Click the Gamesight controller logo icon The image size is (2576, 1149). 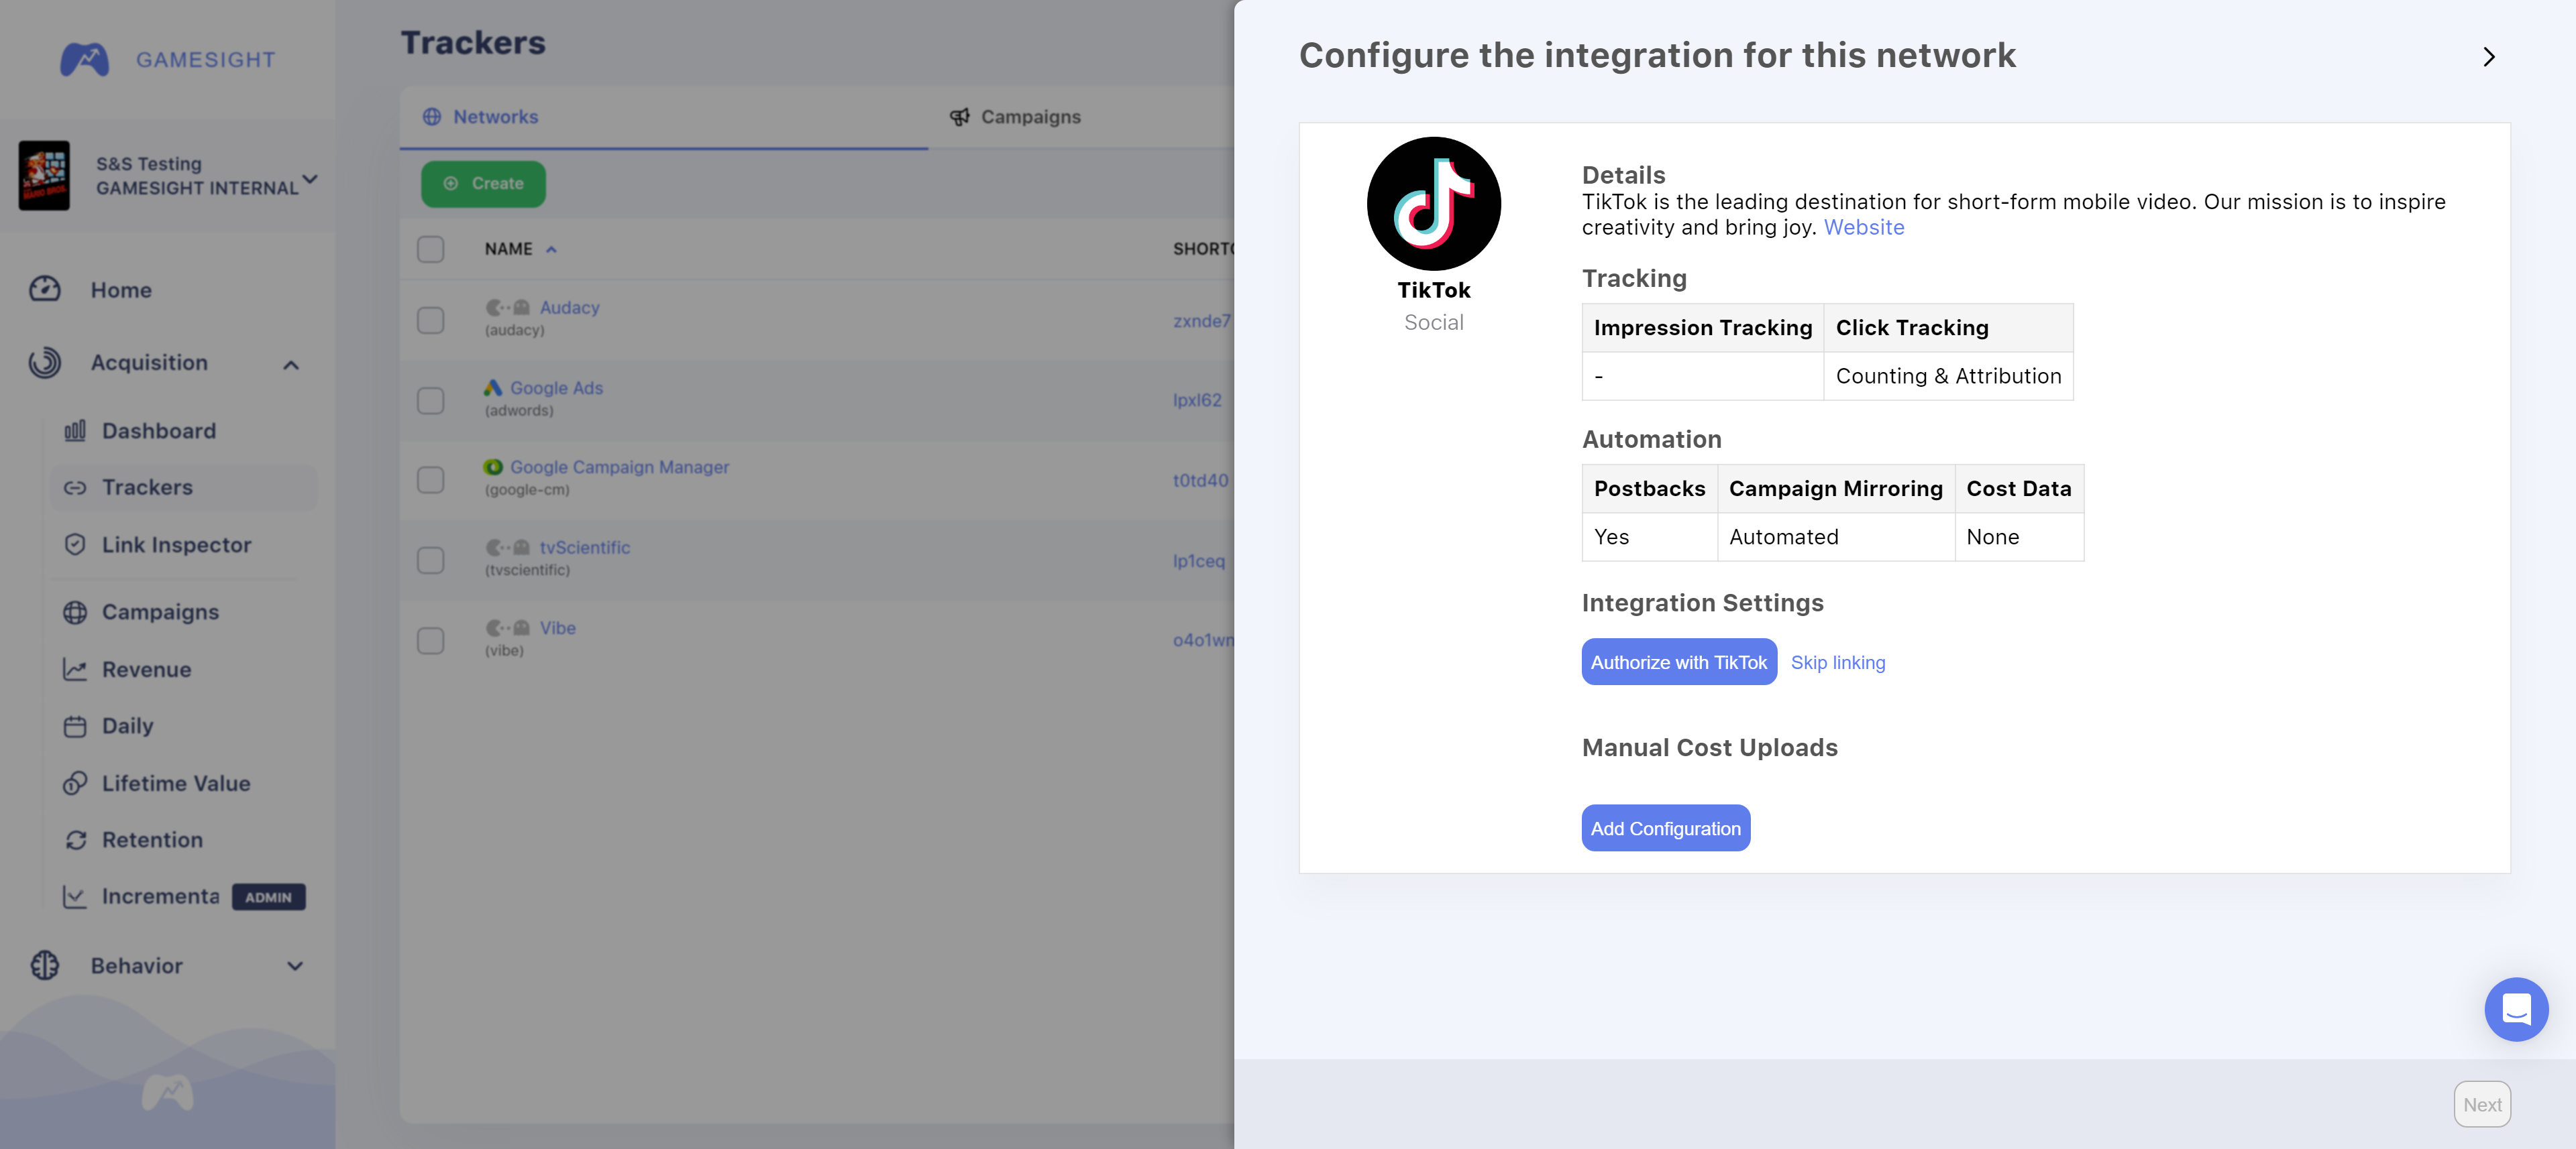85,60
